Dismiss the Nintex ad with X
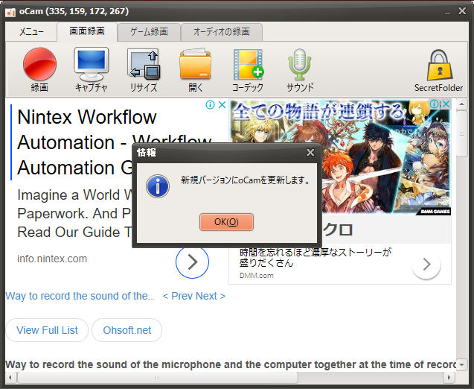This screenshot has height=389, width=474. pos(222,105)
